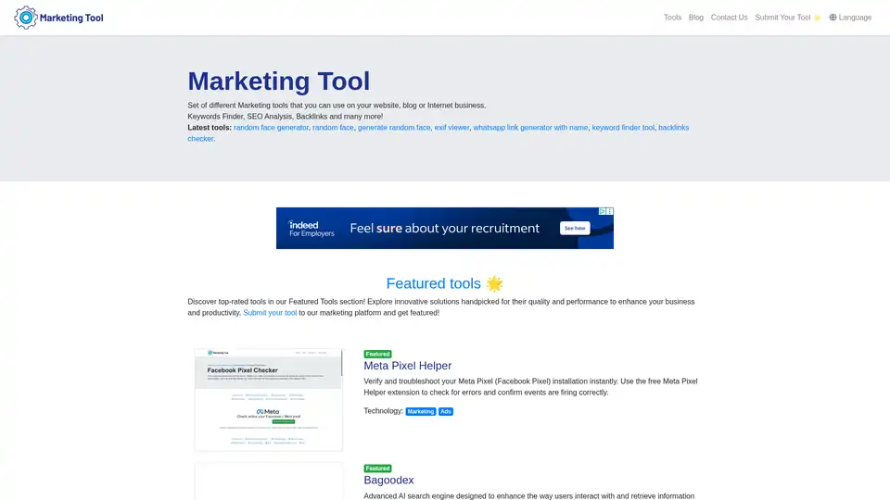Click the Meta Pixel Helper screenshot thumbnail
Screen dimensions: 890x500
click(268, 400)
